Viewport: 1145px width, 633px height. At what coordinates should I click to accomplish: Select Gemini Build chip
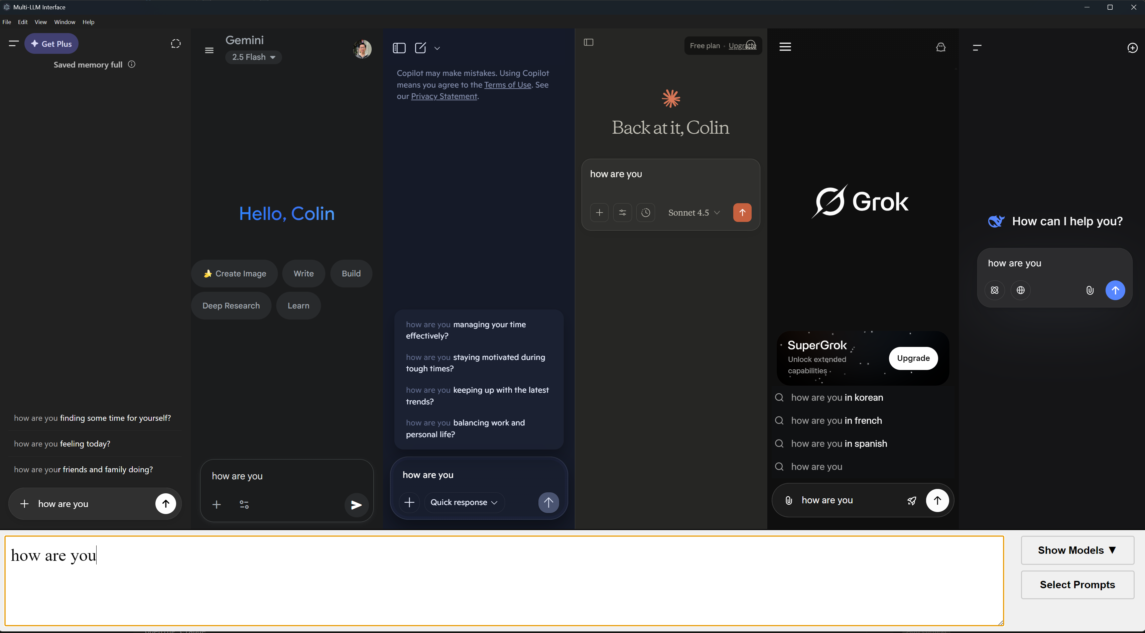click(x=351, y=273)
